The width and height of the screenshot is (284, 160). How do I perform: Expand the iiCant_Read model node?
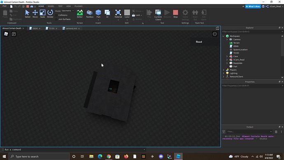pyautogui.click(x=227, y=60)
